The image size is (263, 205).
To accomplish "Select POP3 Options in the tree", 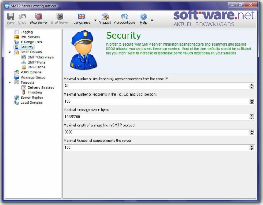I will (x=31, y=72).
